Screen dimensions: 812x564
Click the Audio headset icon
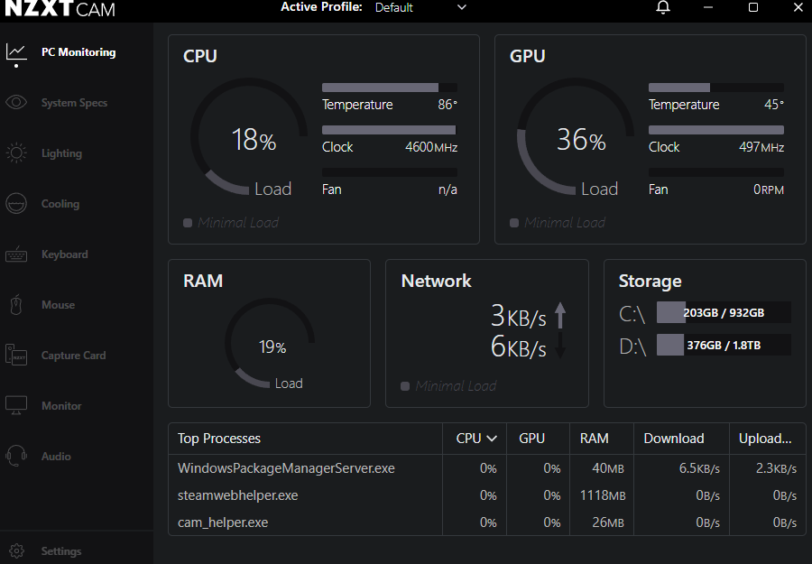coord(16,456)
